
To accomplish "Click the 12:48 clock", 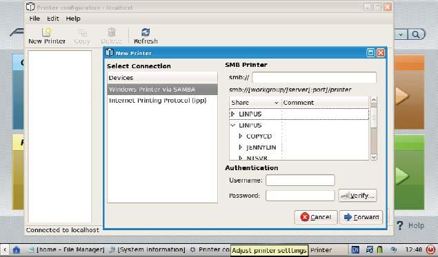I will pyautogui.click(x=413, y=249).
